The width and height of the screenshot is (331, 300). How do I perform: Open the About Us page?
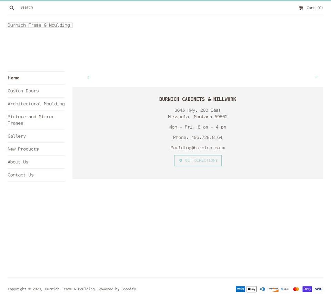point(18,162)
